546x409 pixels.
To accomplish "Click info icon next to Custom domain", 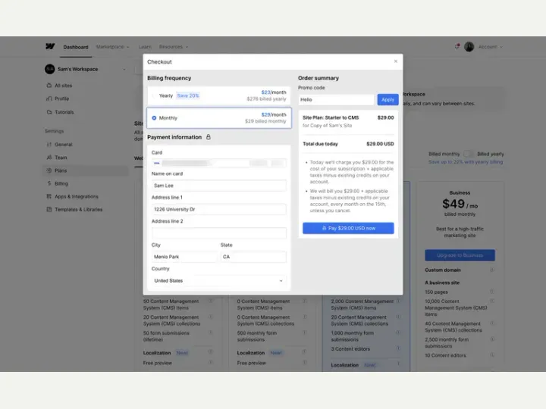I will click(492, 270).
